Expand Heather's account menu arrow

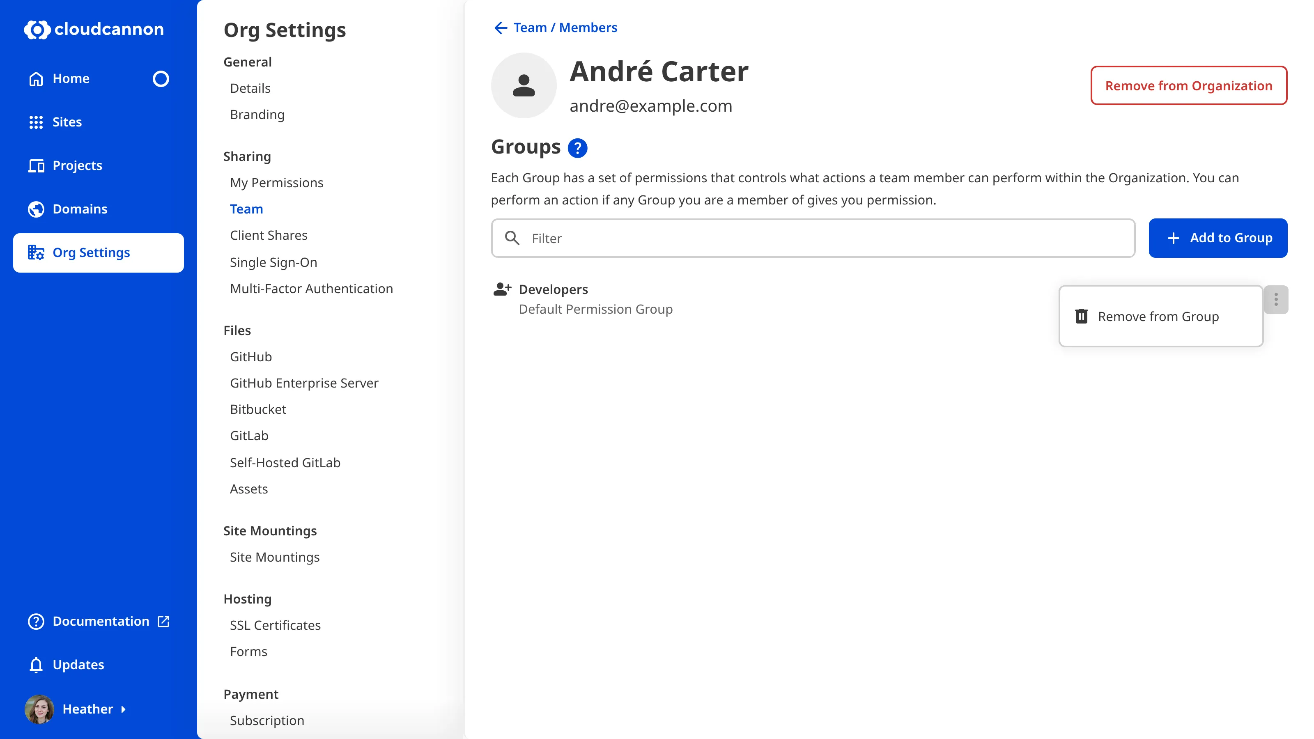[x=123, y=709]
